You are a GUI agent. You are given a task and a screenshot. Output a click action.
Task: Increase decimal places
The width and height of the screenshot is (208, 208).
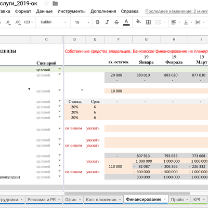tap(18, 22)
